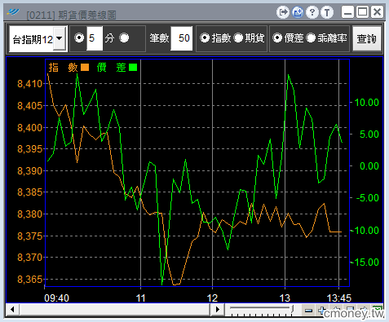
Task: Click the T icon in title bar
Action: [327, 12]
